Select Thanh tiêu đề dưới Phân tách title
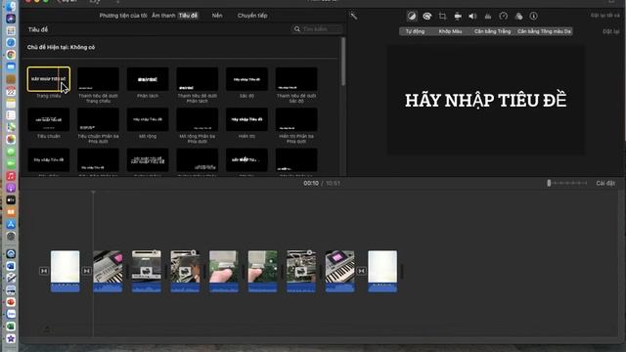The width and height of the screenshot is (626, 352). pos(198,79)
